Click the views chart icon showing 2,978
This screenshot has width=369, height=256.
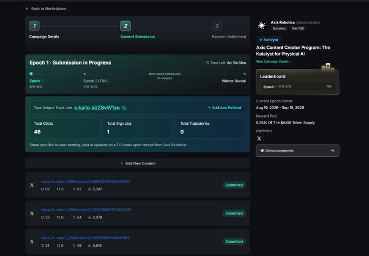coord(90,217)
